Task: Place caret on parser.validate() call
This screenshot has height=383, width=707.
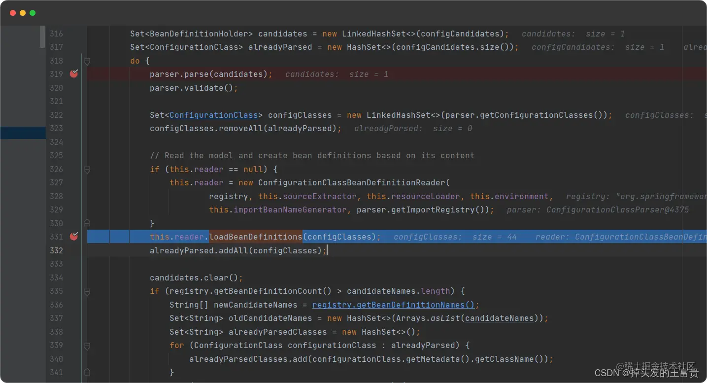Action: click(194, 88)
